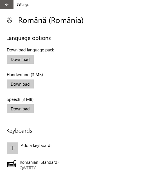145x175 pixels.
Task: Download the Speech component
Action: tap(20, 109)
